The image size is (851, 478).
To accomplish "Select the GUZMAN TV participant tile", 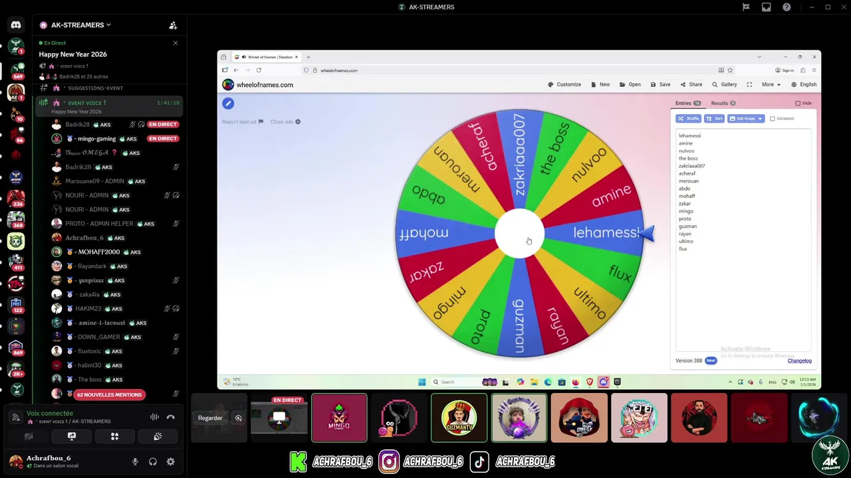I will pos(459,418).
